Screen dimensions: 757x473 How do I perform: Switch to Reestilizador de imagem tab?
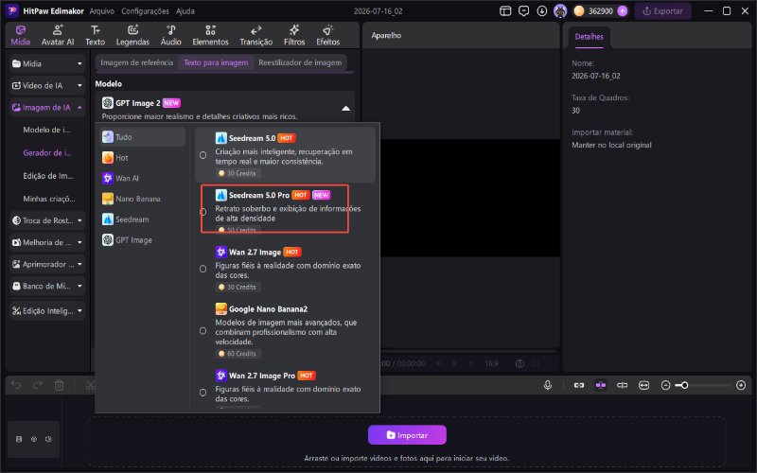[300, 62]
